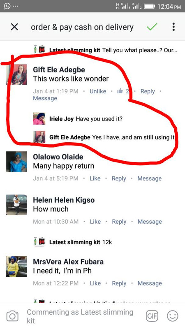185x329 pixels.
Task: Tap the comment input field
Action: tap(83, 316)
